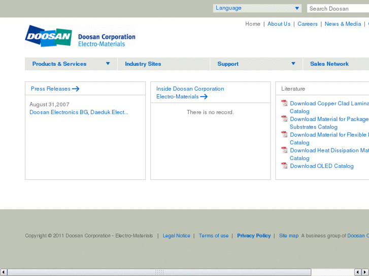The image size is (369, 276).
Task: Click the left scroll arrow at bottom-left
Action: 3,272
